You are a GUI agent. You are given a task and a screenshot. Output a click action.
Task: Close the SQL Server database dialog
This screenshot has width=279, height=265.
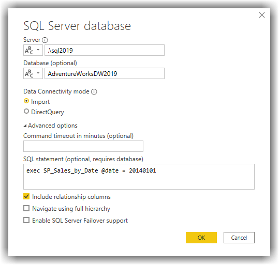(x=262, y=15)
